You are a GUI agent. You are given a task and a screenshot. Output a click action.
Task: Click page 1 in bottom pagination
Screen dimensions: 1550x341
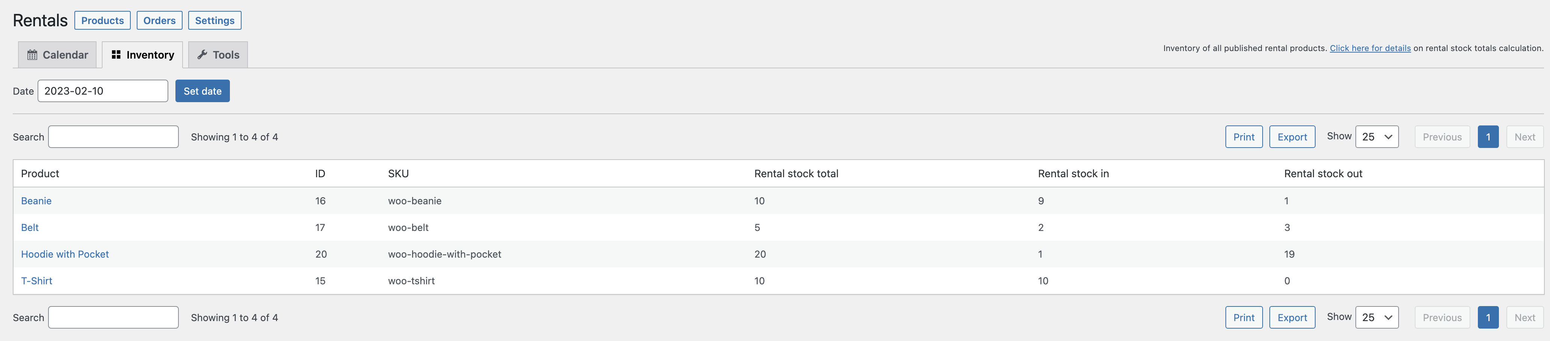1488,318
